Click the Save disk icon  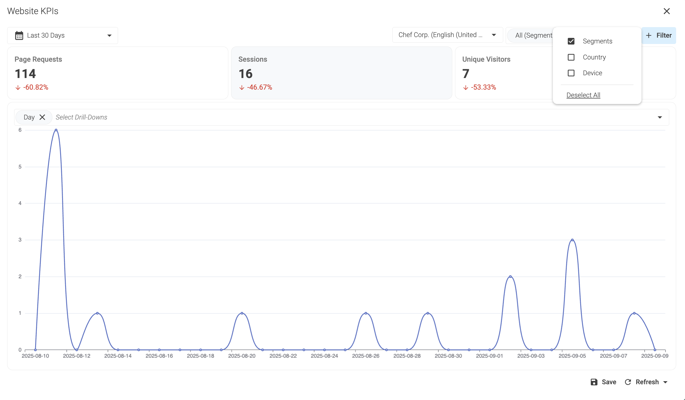(594, 382)
